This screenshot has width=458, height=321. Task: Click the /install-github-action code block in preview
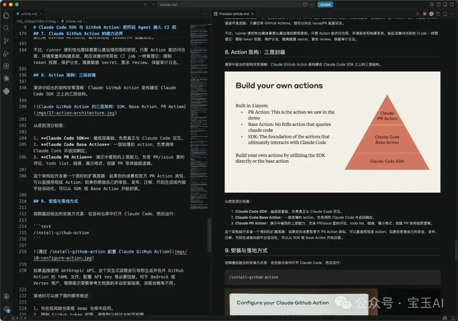(332, 277)
